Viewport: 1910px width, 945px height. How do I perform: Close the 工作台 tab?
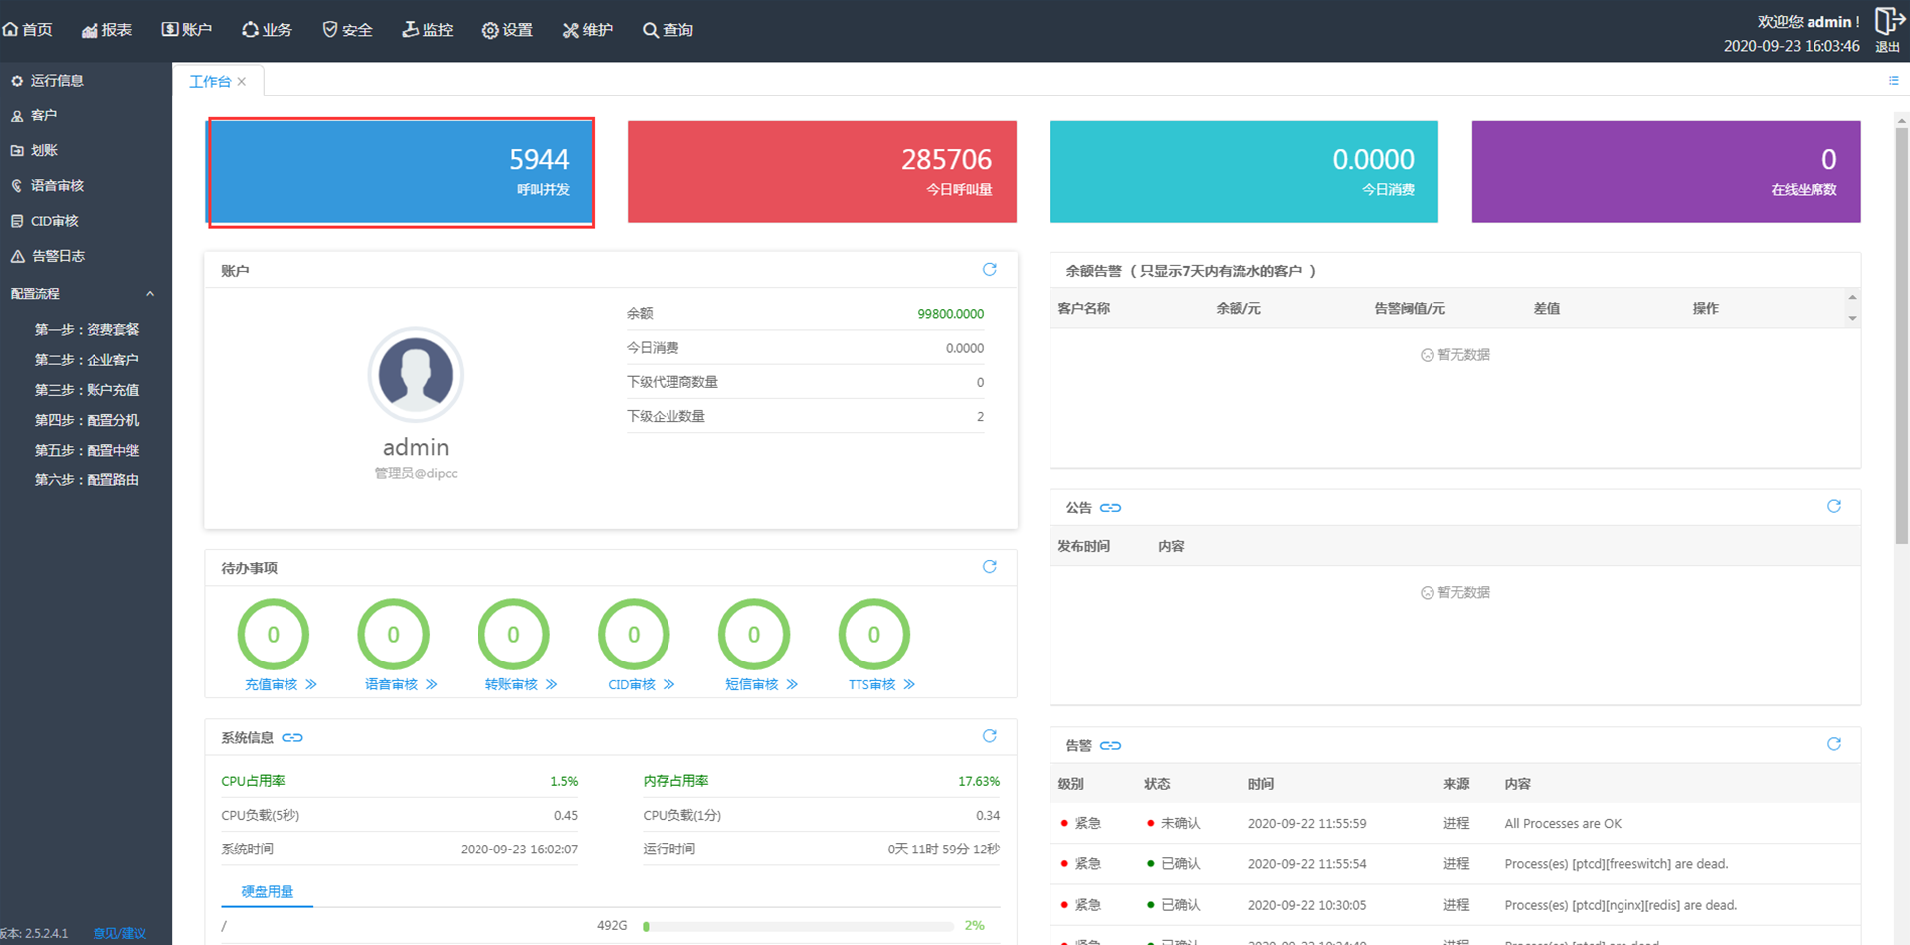coord(242,82)
